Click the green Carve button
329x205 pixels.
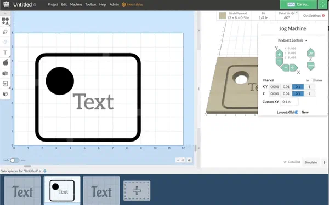[x=298, y=4]
